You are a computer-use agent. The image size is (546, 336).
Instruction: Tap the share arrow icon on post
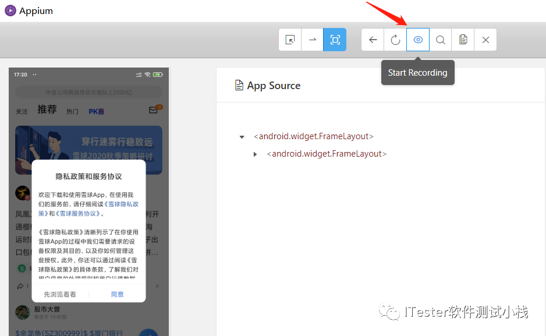[20, 286]
